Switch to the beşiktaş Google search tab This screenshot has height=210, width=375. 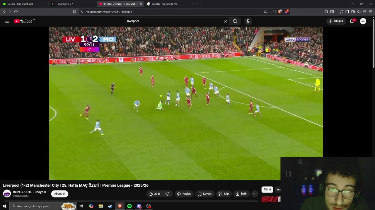tap(164, 4)
